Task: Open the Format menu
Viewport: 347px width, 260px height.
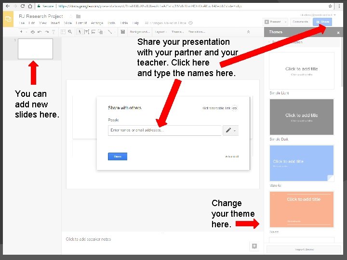Action: [x=81, y=23]
